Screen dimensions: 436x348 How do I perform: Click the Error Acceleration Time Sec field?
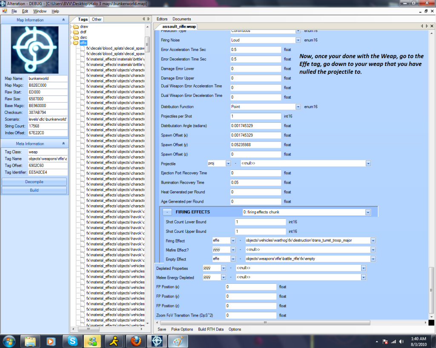click(x=255, y=50)
